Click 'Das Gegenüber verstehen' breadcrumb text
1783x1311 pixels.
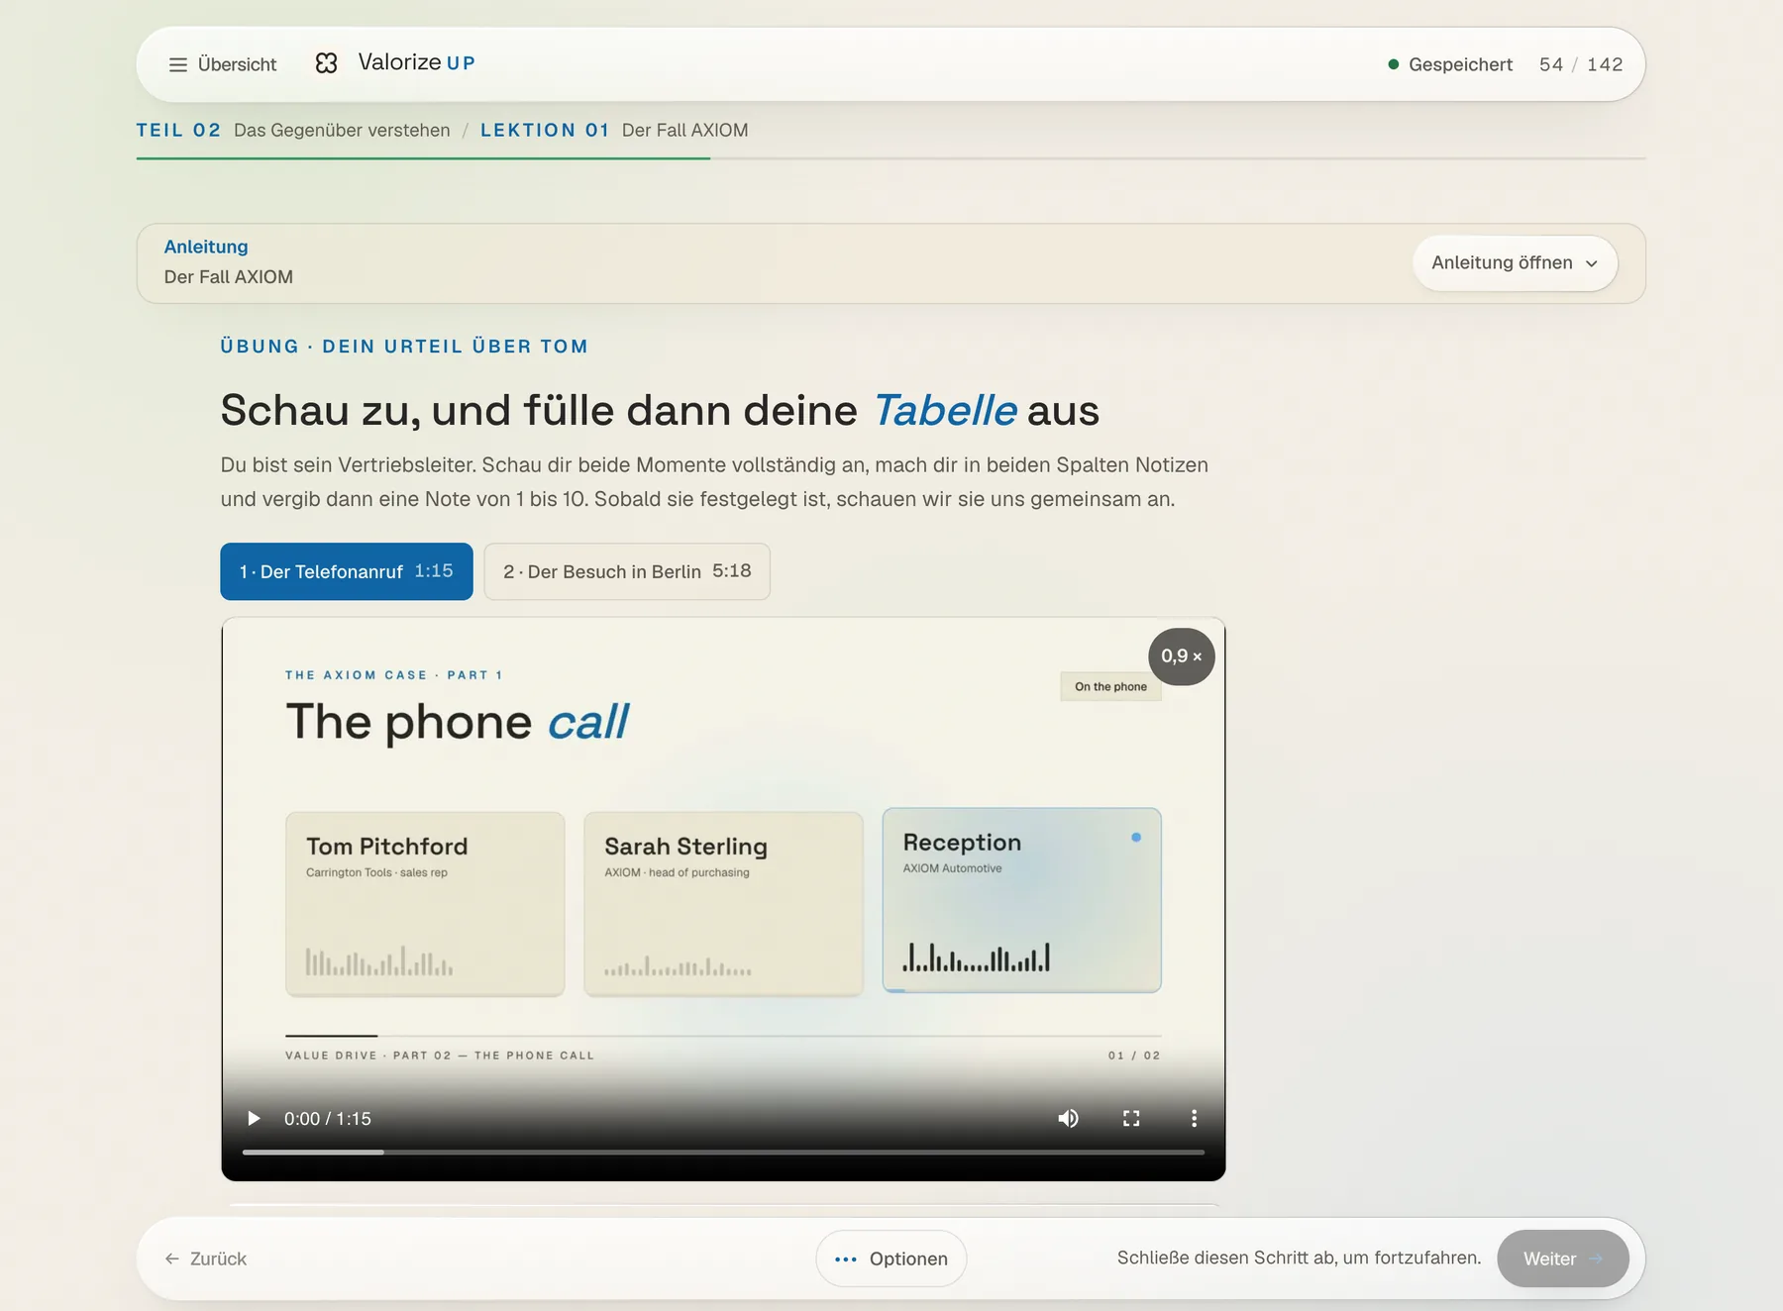[342, 131]
